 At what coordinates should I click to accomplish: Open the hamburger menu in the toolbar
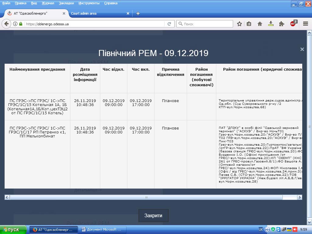[305, 24]
